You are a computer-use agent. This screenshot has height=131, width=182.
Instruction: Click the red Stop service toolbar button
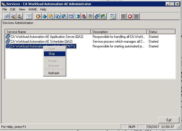coord(130,16)
